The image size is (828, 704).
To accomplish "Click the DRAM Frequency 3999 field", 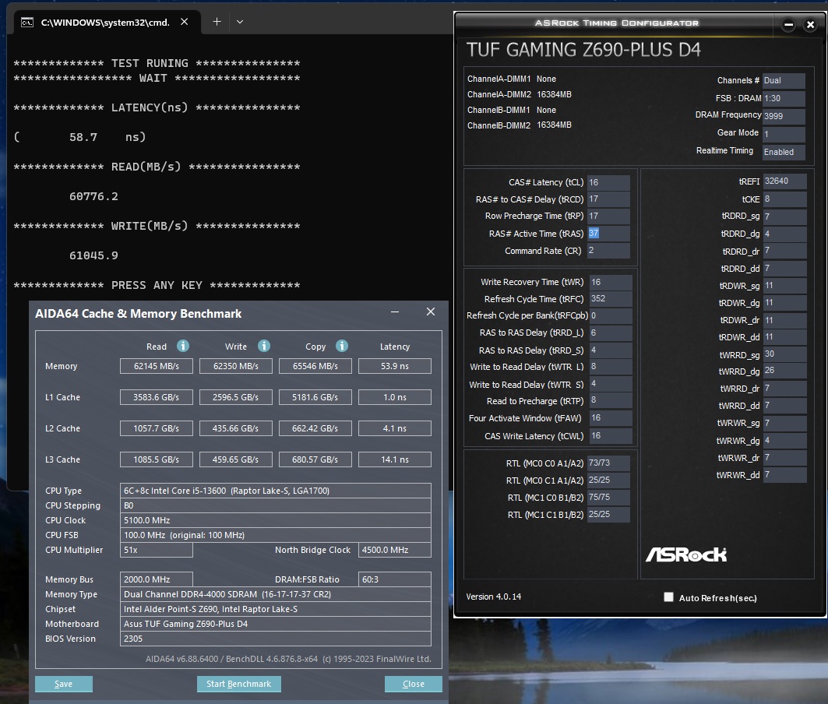I will [784, 116].
